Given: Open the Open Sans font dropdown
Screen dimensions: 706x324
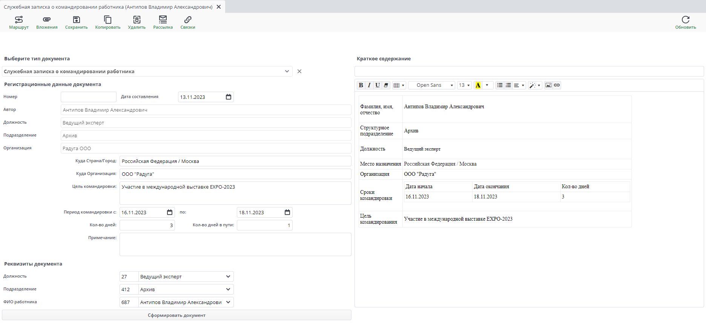Looking at the screenshot, I should pyautogui.click(x=431, y=85).
